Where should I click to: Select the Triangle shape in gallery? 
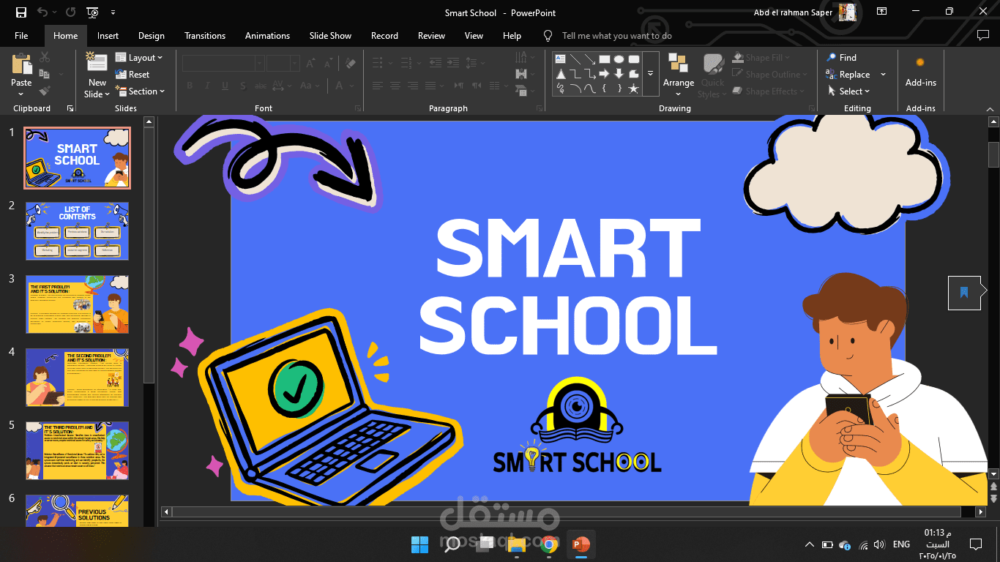pyautogui.click(x=560, y=74)
